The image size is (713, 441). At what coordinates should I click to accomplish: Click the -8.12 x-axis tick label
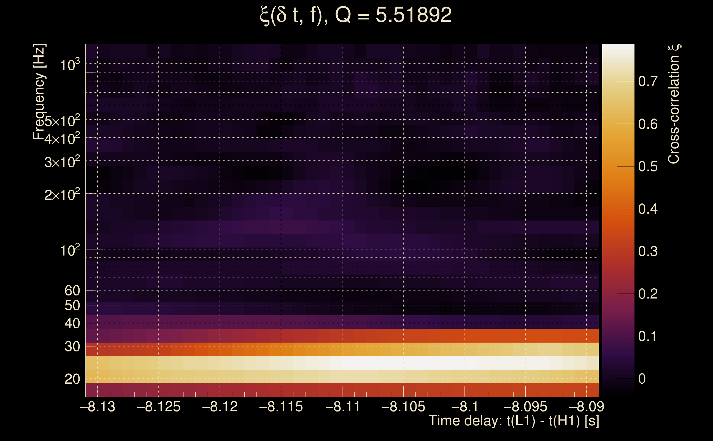(x=220, y=407)
